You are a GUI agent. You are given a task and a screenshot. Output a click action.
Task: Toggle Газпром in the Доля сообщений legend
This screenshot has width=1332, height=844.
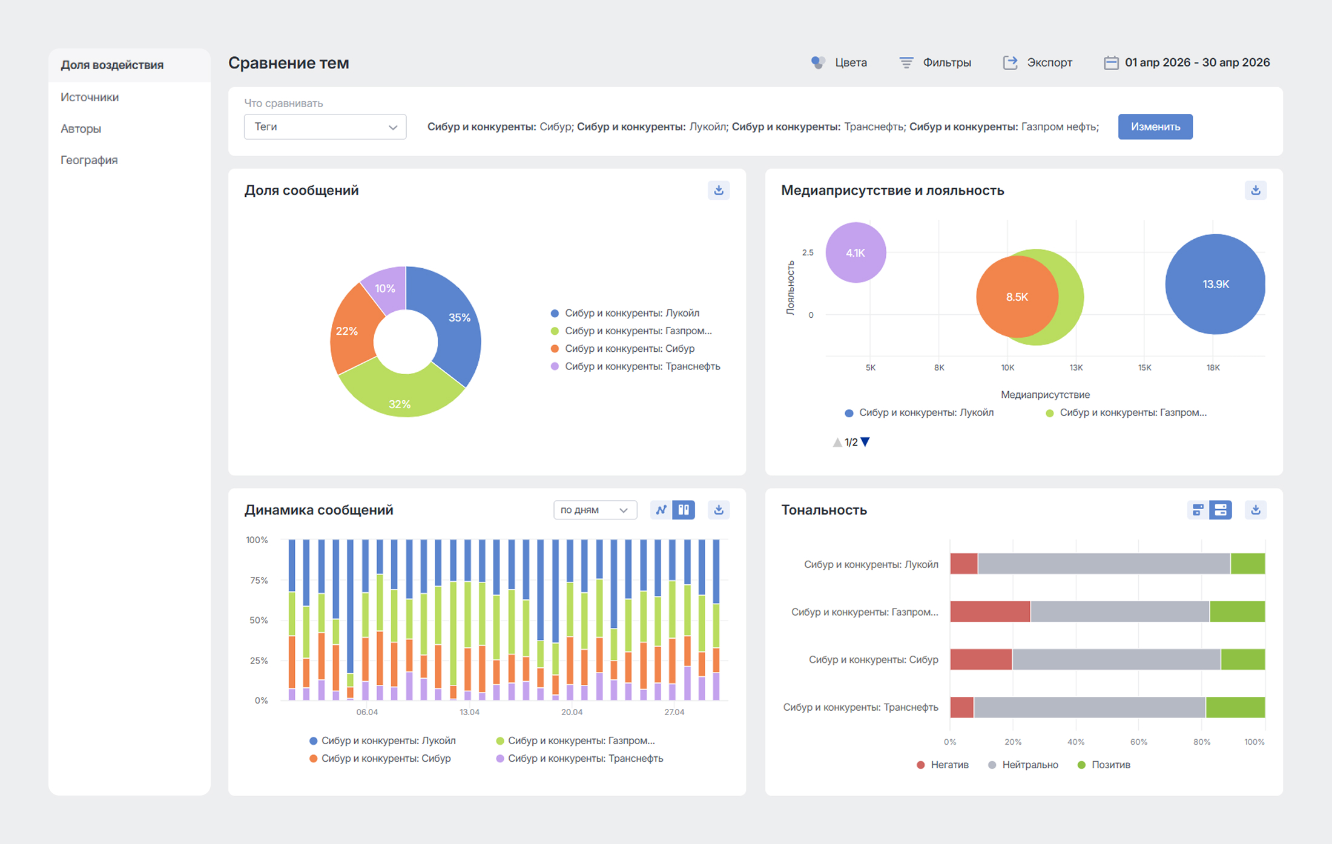[x=631, y=331]
